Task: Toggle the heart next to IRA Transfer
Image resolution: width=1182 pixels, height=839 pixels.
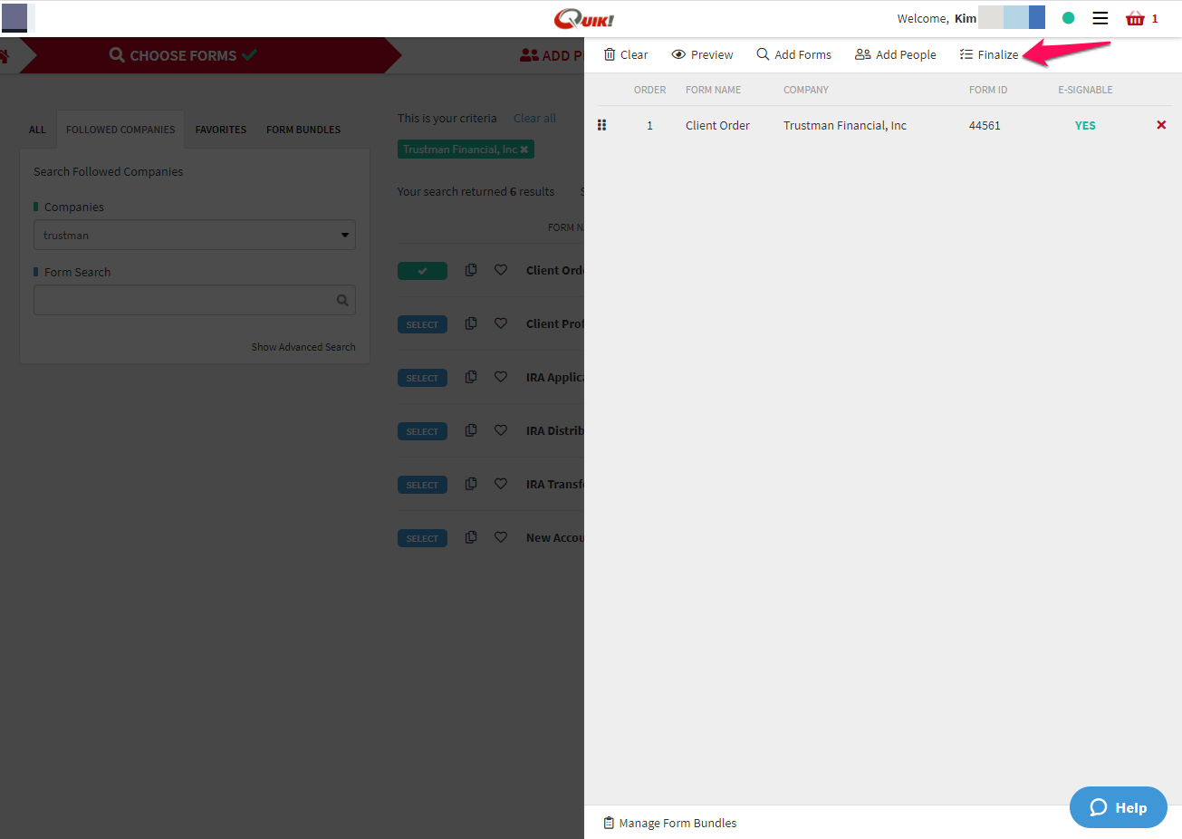Action: [501, 484]
